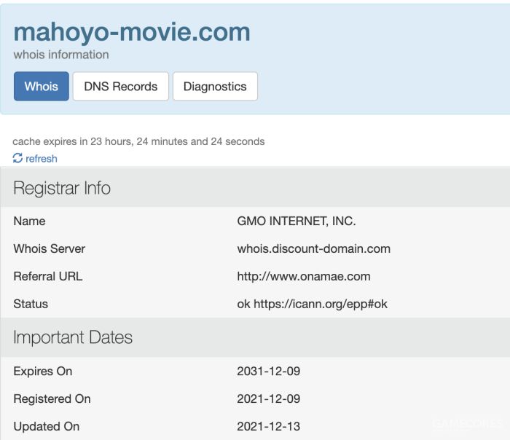
Task: Click the refresh link text
Action: [42, 158]
